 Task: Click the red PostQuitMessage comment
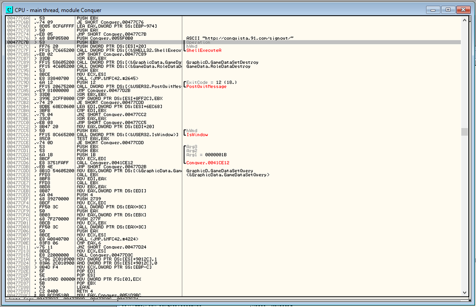206,87
